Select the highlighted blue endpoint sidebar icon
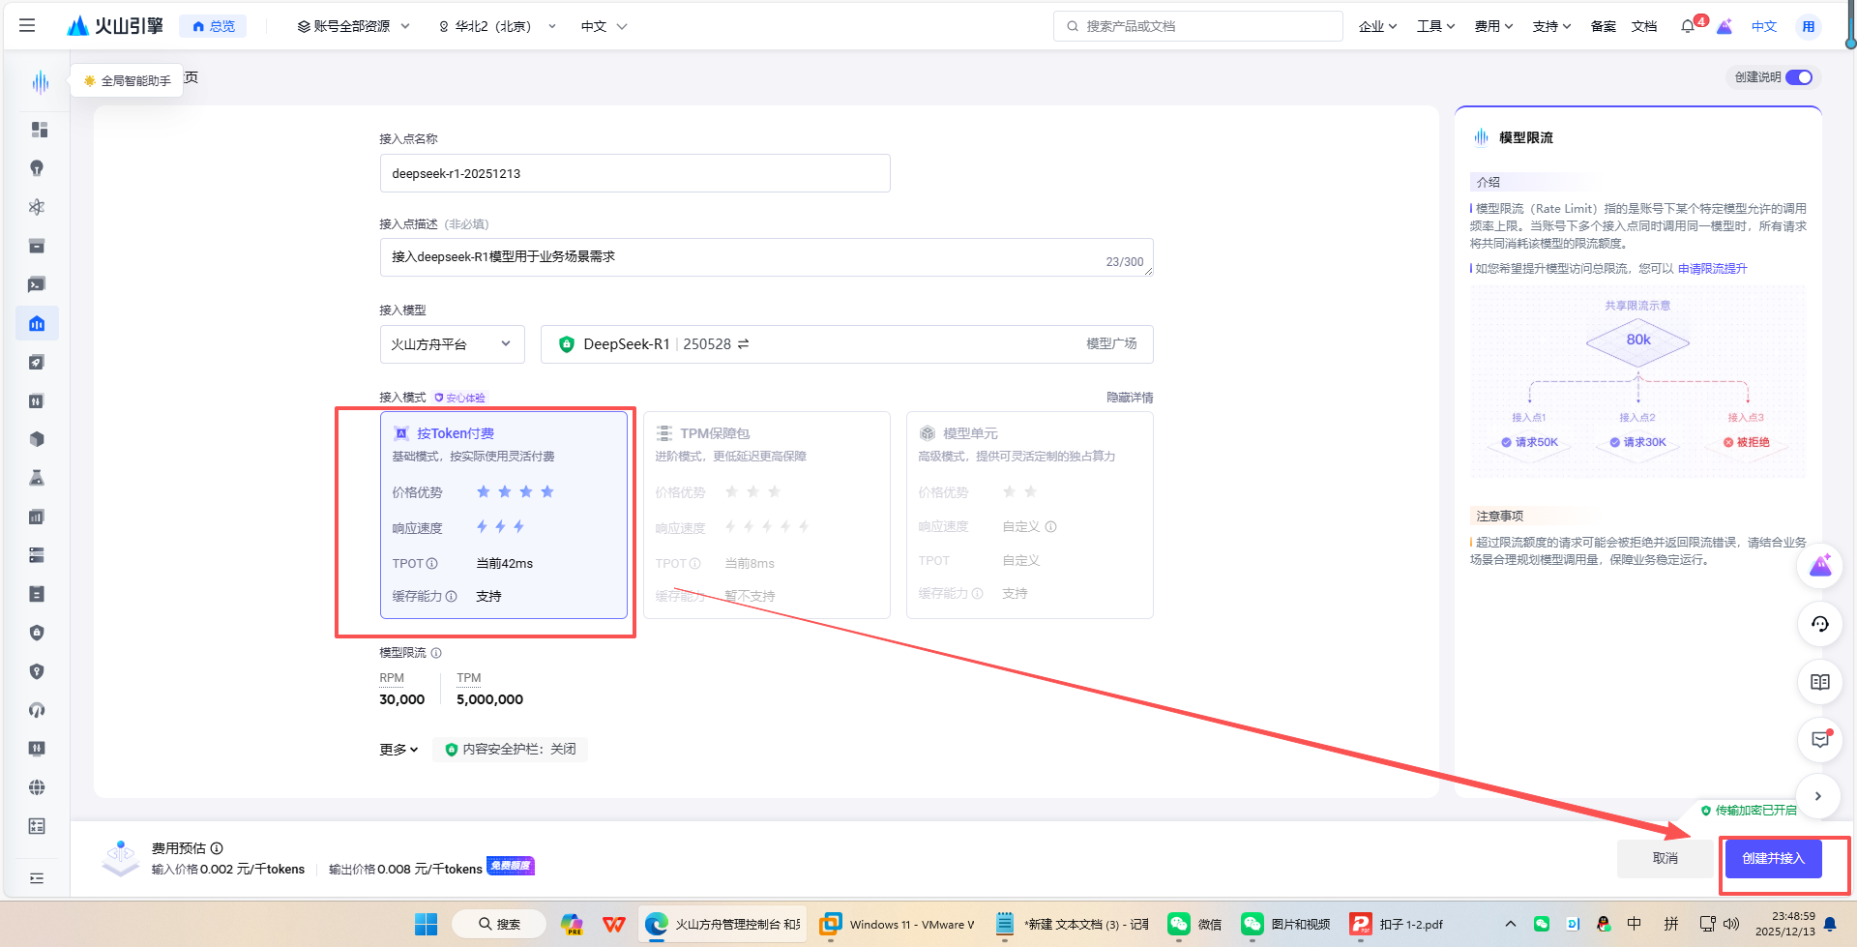The height and width of the screenshot is (947, 1857). [x=37, y=323]
